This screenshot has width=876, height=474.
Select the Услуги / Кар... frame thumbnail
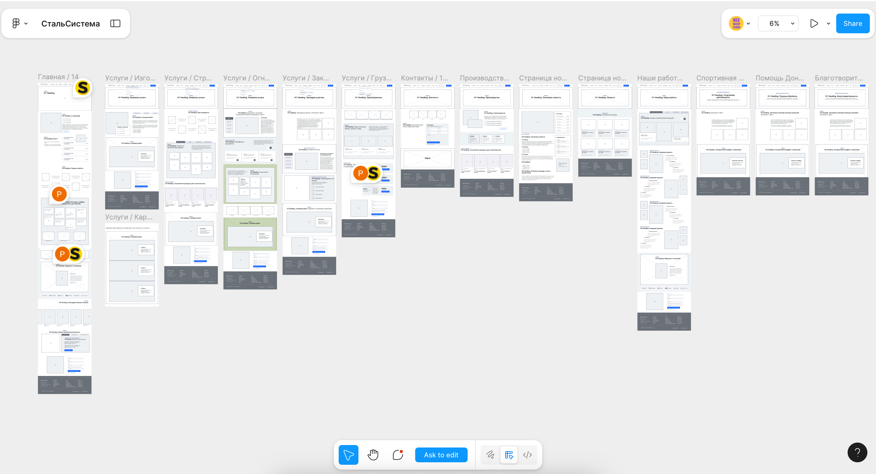(x=132, y=265)
